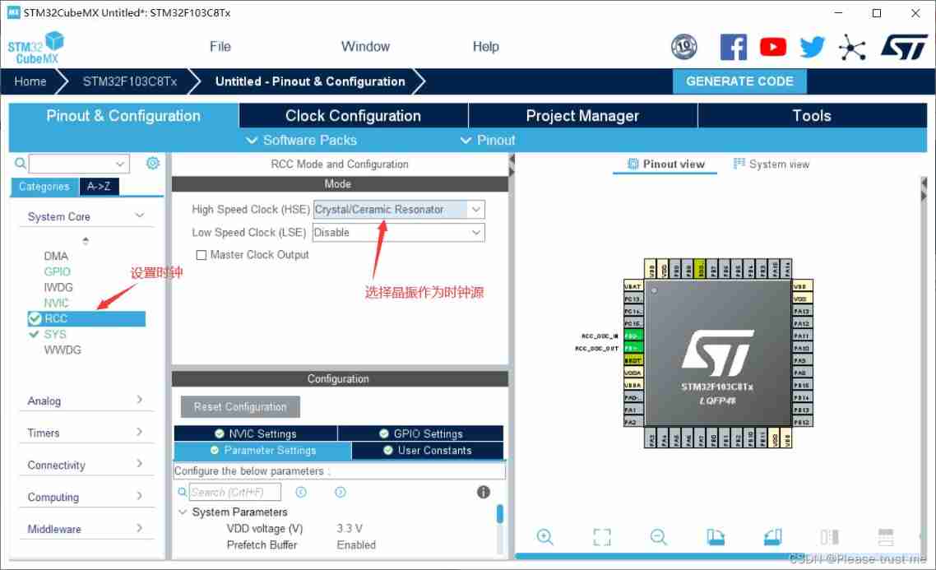Select RCC in System Core list
Screen dimensions: 936x570
tap(86, 318)
